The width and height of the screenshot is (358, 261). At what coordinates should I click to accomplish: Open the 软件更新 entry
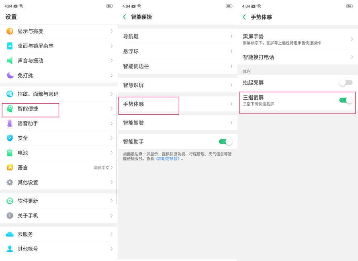click(x=59, y=201)
